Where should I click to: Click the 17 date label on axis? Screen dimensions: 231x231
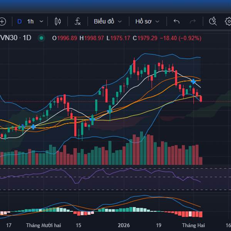coord(9,225)
